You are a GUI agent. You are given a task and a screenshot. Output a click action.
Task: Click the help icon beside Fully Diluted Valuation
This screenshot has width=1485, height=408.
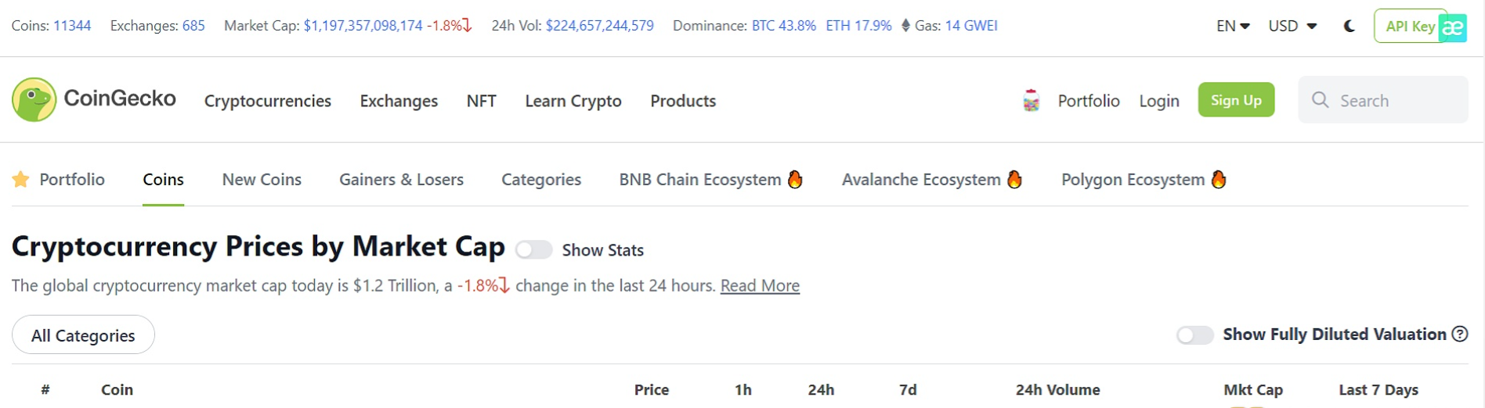tap(1460, 334)
